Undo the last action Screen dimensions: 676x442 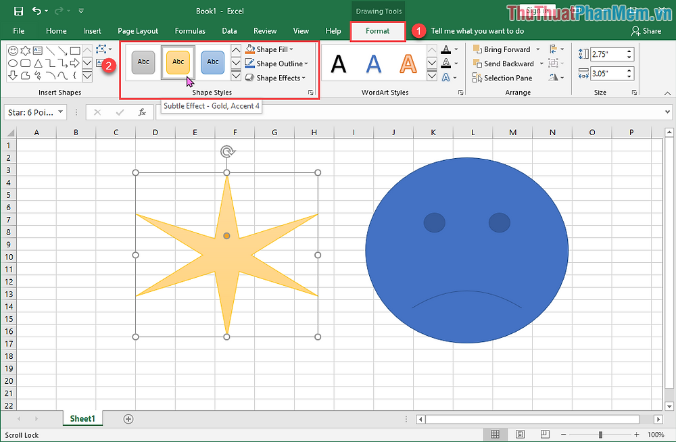pyautogui.click(x=37, y=11)
